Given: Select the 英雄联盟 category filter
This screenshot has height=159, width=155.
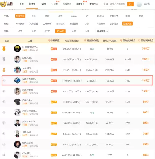Looking at the screenshot, I should point(34,24).
